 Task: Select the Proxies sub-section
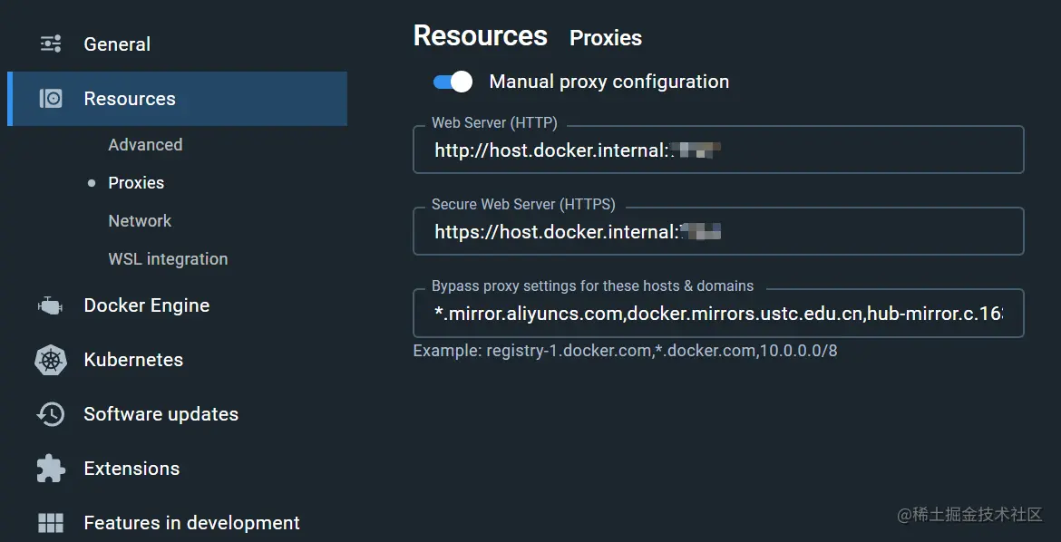pyautogui.click(x=136, y=183)
